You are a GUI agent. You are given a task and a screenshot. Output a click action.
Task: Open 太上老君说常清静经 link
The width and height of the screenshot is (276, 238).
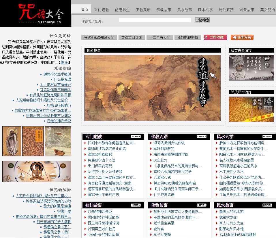click(55, 85)
